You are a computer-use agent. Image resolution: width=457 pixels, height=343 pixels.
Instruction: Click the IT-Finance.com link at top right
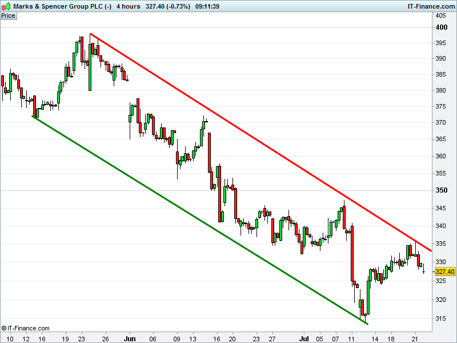431,6
